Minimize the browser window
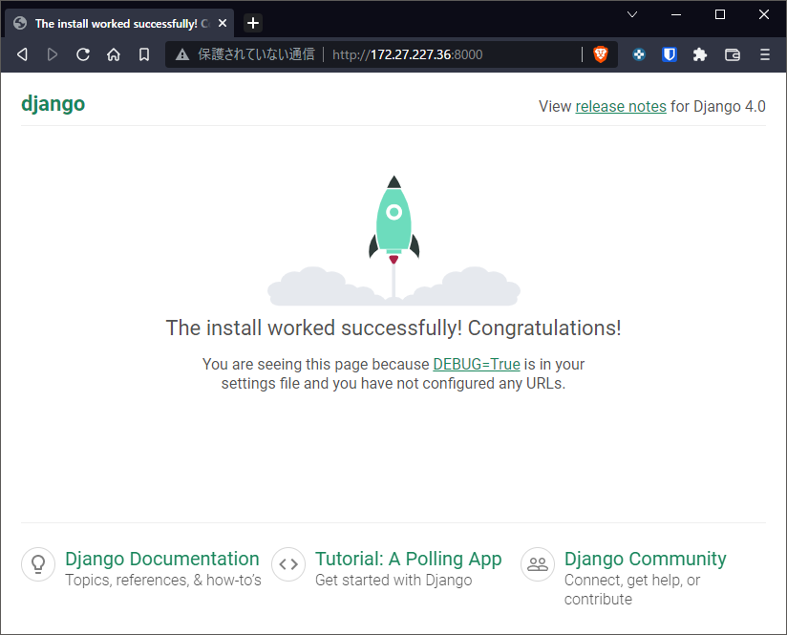Image resolution: width=787 pixels, height=635 pixels. pos(676,14)
